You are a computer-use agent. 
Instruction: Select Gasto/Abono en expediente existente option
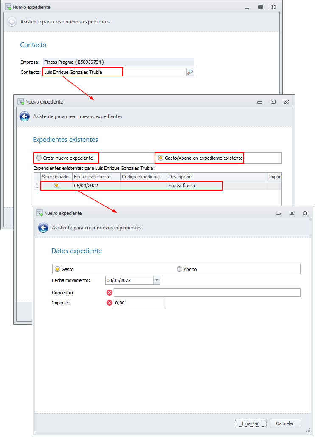click(161, 158)
